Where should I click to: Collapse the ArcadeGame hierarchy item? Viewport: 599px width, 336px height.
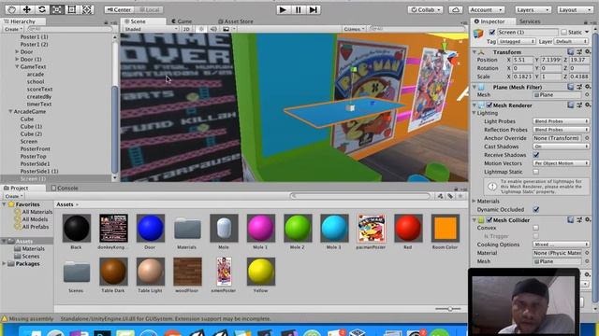[10, 112]
